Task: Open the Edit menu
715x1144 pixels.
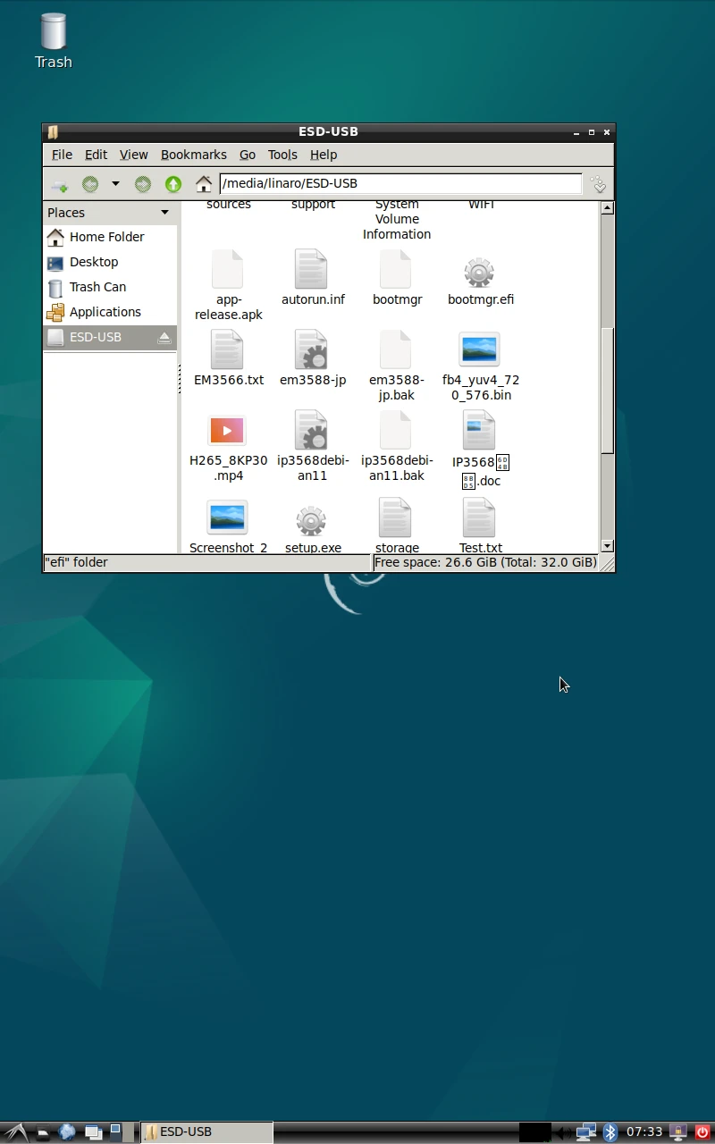Action: pyautogui.click(x=96, y=155)
